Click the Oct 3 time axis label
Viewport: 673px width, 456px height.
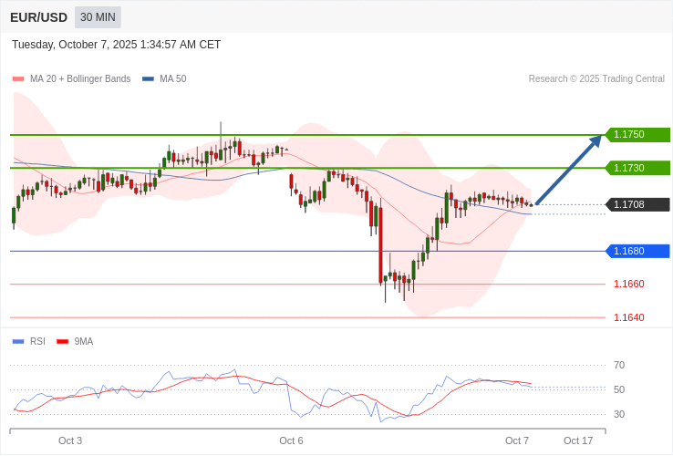(70, 440)
